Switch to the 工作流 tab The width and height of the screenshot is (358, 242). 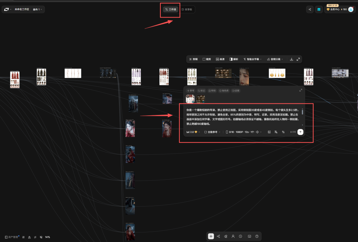171,10
